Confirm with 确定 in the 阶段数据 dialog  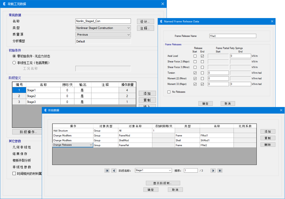(151, 190)
